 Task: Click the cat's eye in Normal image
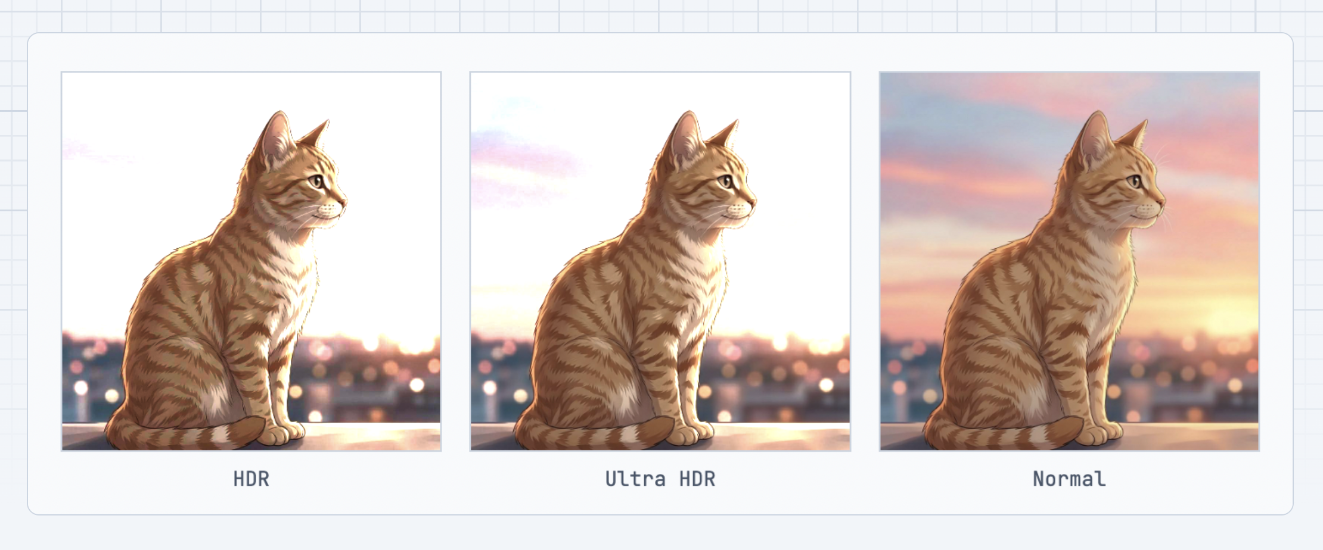(x=1135, y=181)
